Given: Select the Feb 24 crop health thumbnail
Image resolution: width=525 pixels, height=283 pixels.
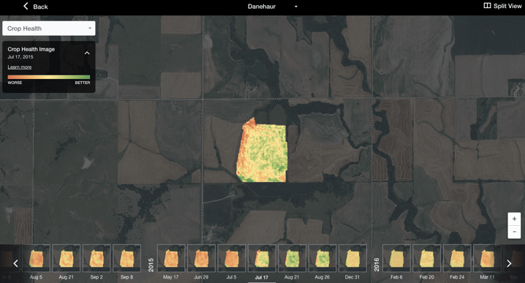Looking at the screenshot, I should (x=457, y=258).
